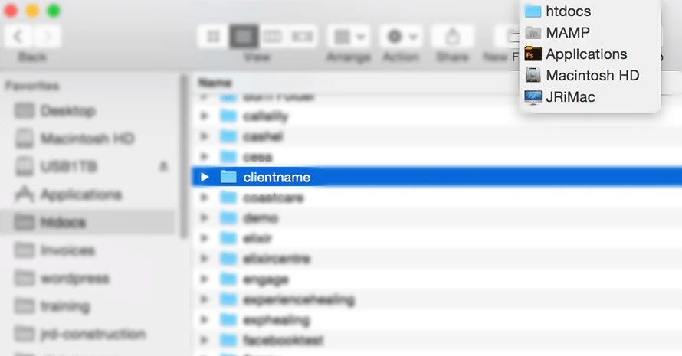Open the Action gear menu

[401, 37]
